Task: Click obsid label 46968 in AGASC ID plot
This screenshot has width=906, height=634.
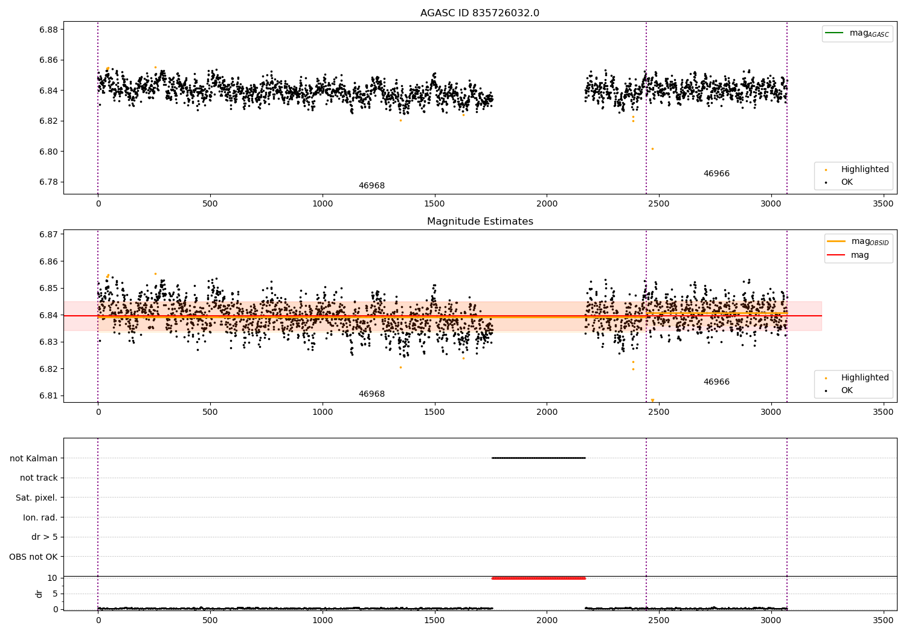Action: click(371, 186)
